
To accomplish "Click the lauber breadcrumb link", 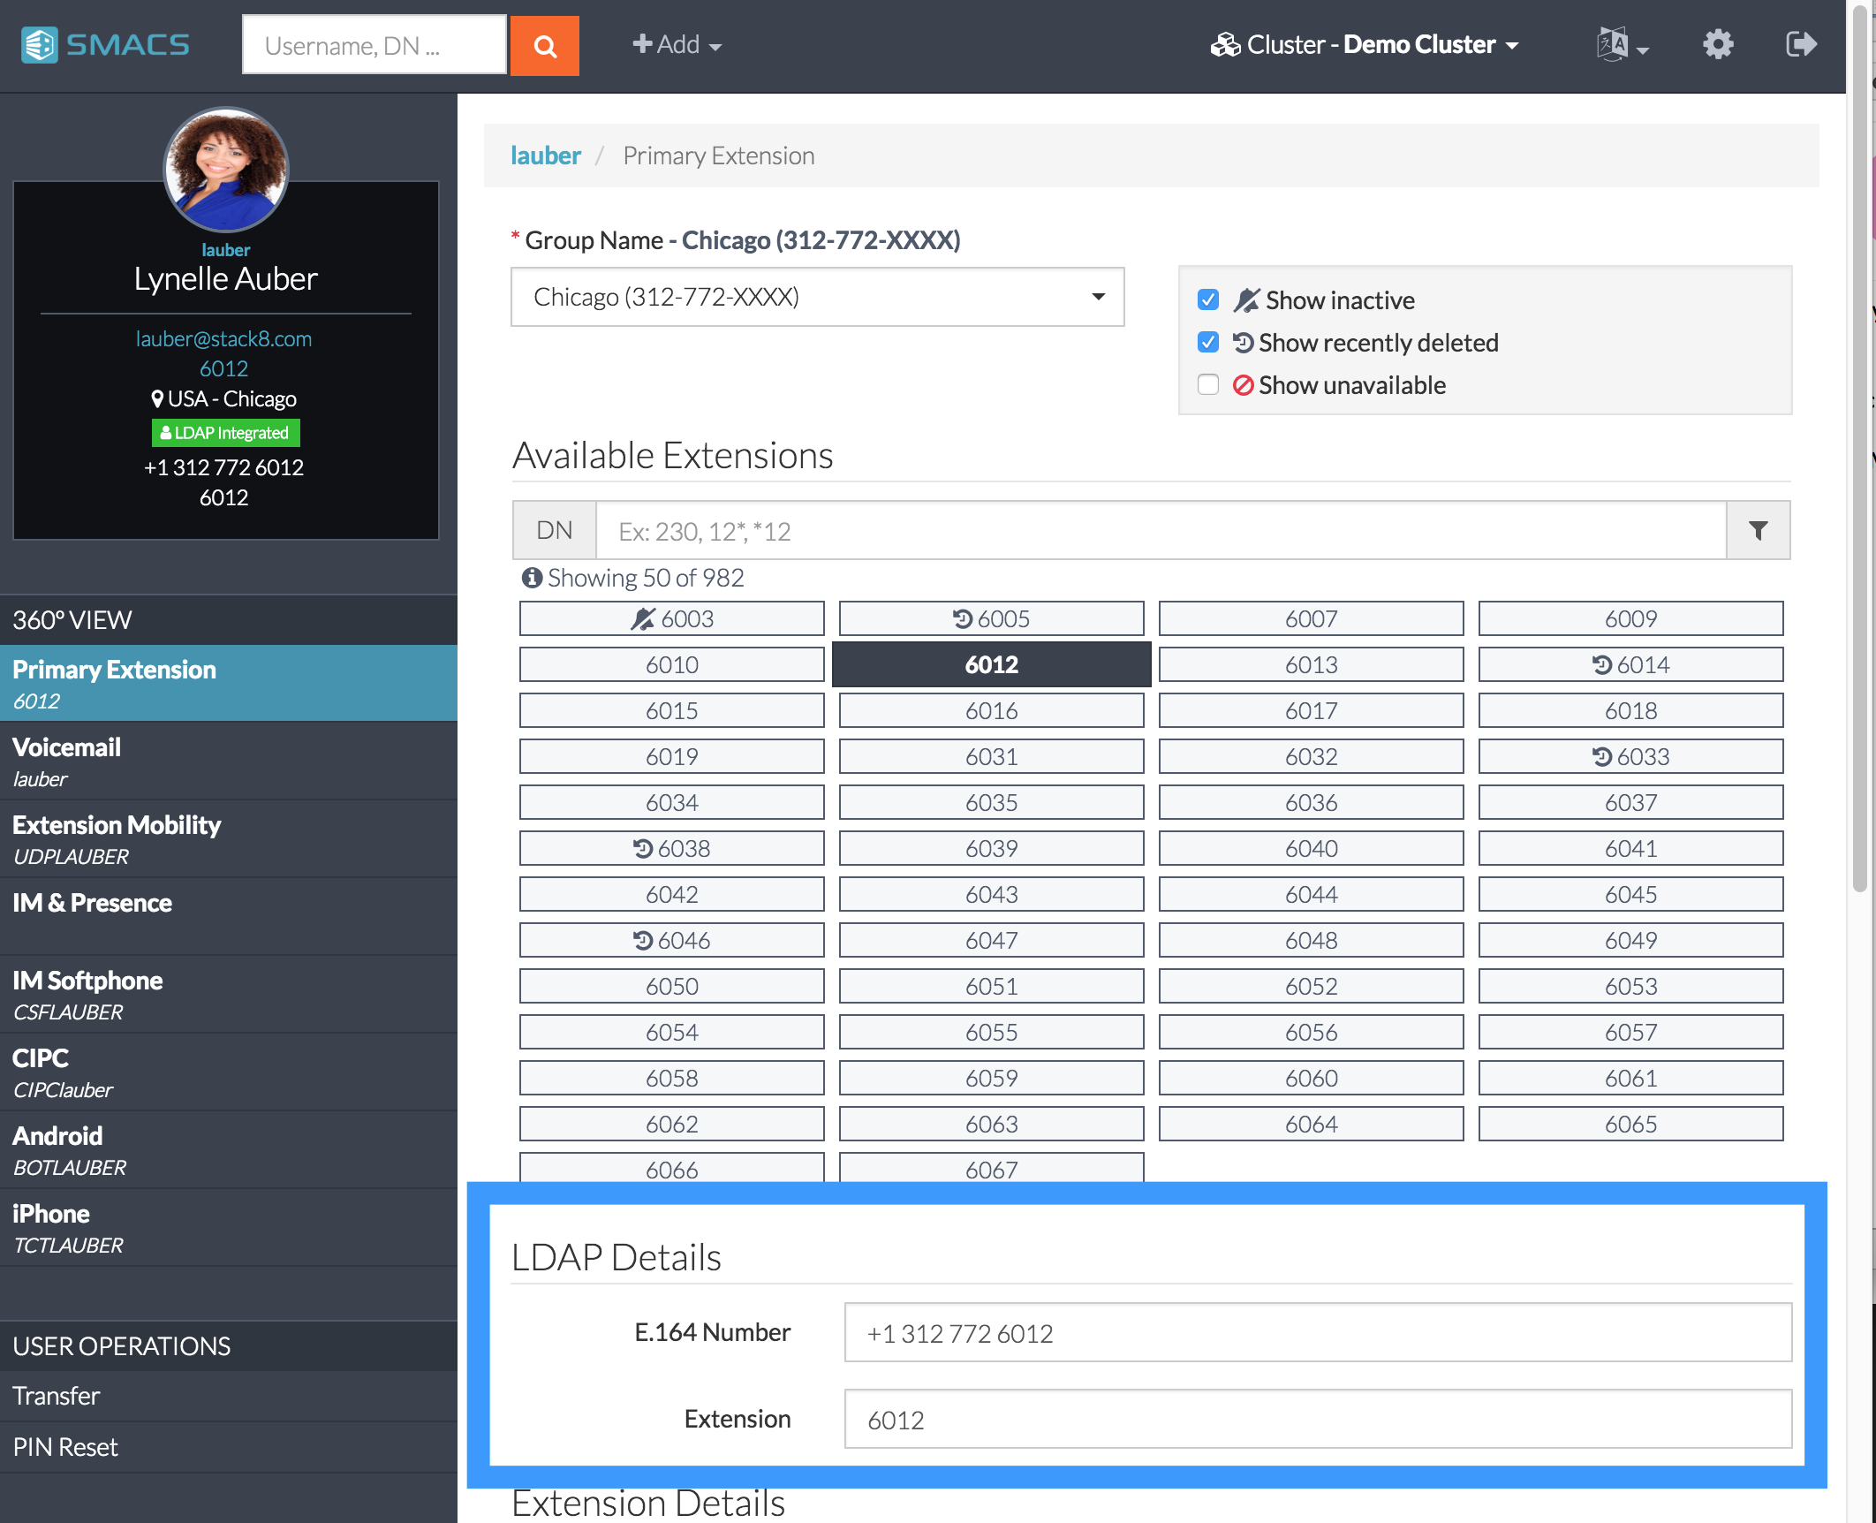I will (x=546, y=154).
